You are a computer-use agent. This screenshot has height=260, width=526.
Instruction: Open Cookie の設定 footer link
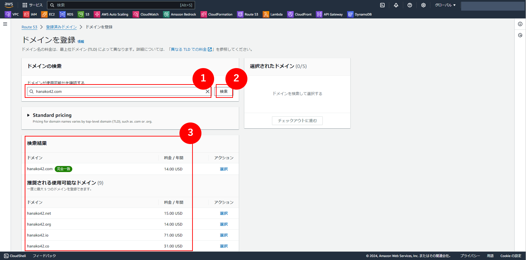[x=511, y=256]
